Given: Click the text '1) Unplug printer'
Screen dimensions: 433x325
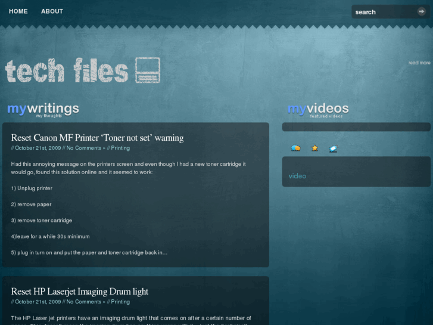Looking at the screenshot, I should (32, 188).
